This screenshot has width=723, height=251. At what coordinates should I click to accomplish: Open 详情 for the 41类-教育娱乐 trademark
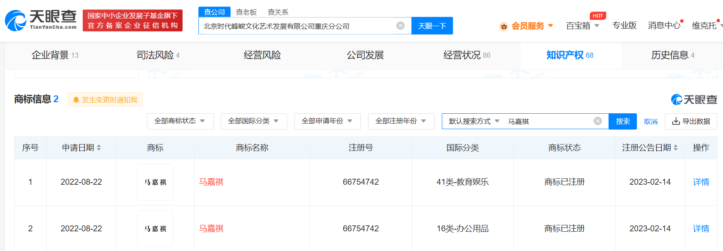701,182
